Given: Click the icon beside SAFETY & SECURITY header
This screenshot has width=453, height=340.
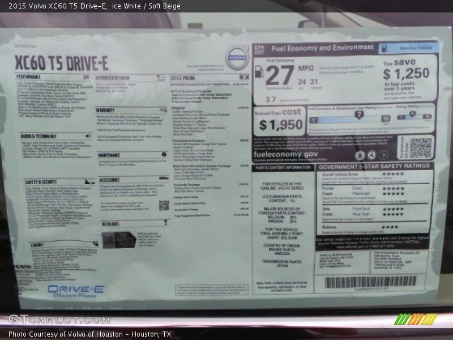Looking at the screenshot, I should click(x=89, y=182).
